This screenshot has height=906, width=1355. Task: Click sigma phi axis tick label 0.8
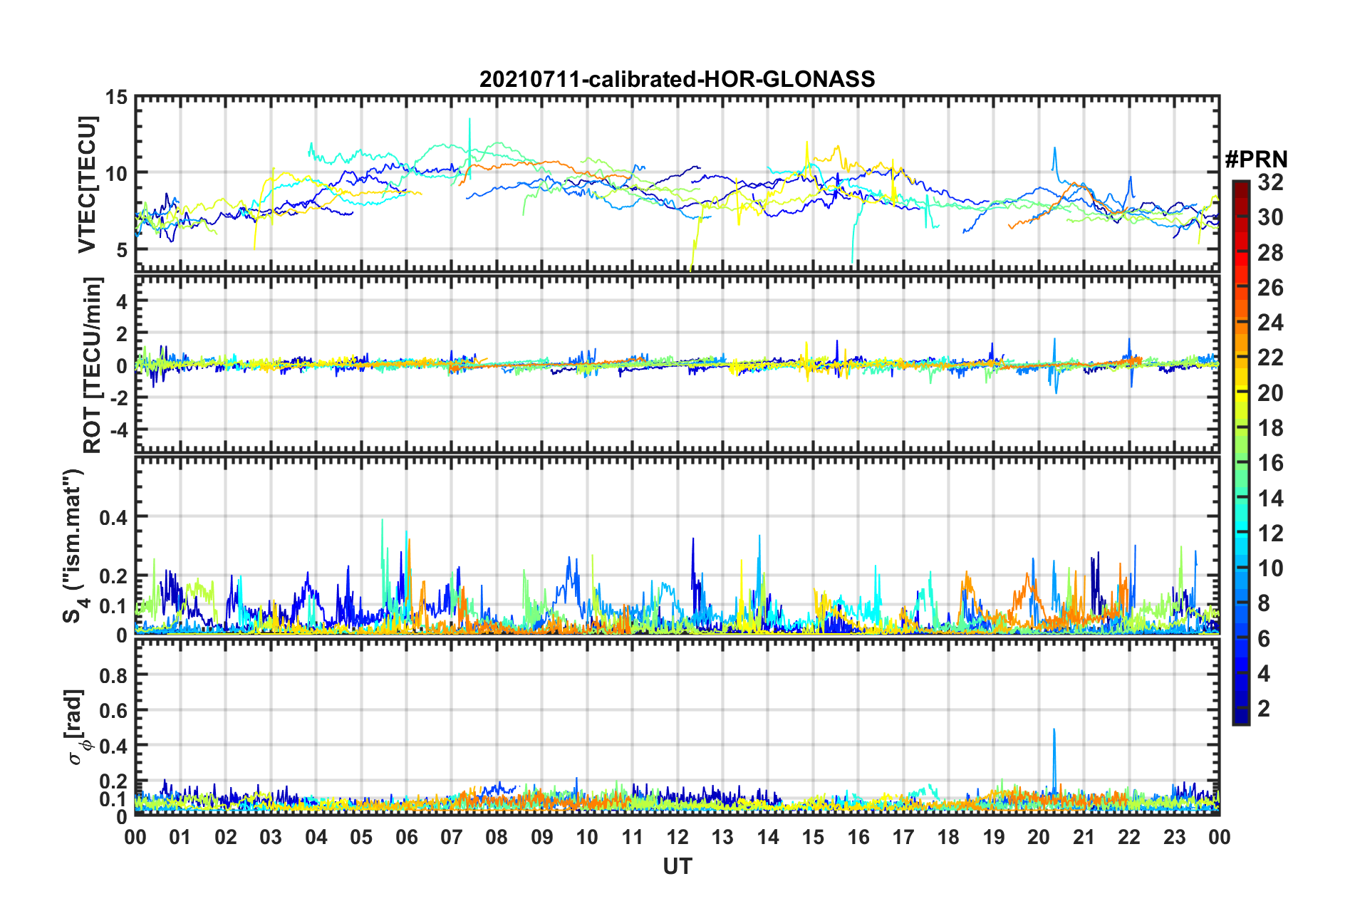[x=114, y=675]
